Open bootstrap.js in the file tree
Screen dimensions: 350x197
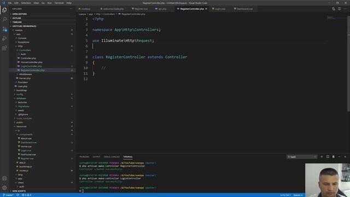pyautogui.click(x=25, y=166)
